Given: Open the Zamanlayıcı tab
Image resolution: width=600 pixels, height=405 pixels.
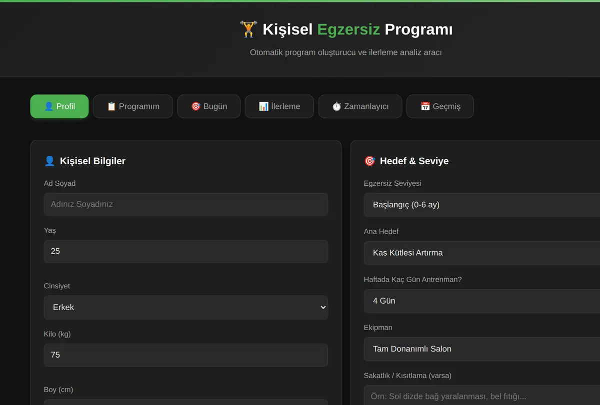Looking at the screenshot, I should (x=360, y=106).
